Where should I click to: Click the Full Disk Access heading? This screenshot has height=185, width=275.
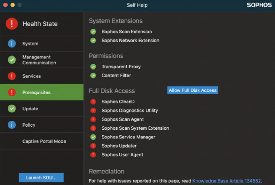(x=112, y=91)
